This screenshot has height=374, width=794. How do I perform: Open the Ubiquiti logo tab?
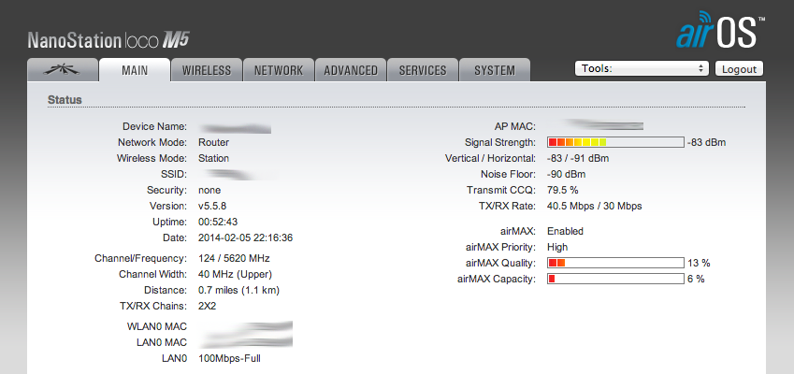pyautogui.click(x=63, y=70)
